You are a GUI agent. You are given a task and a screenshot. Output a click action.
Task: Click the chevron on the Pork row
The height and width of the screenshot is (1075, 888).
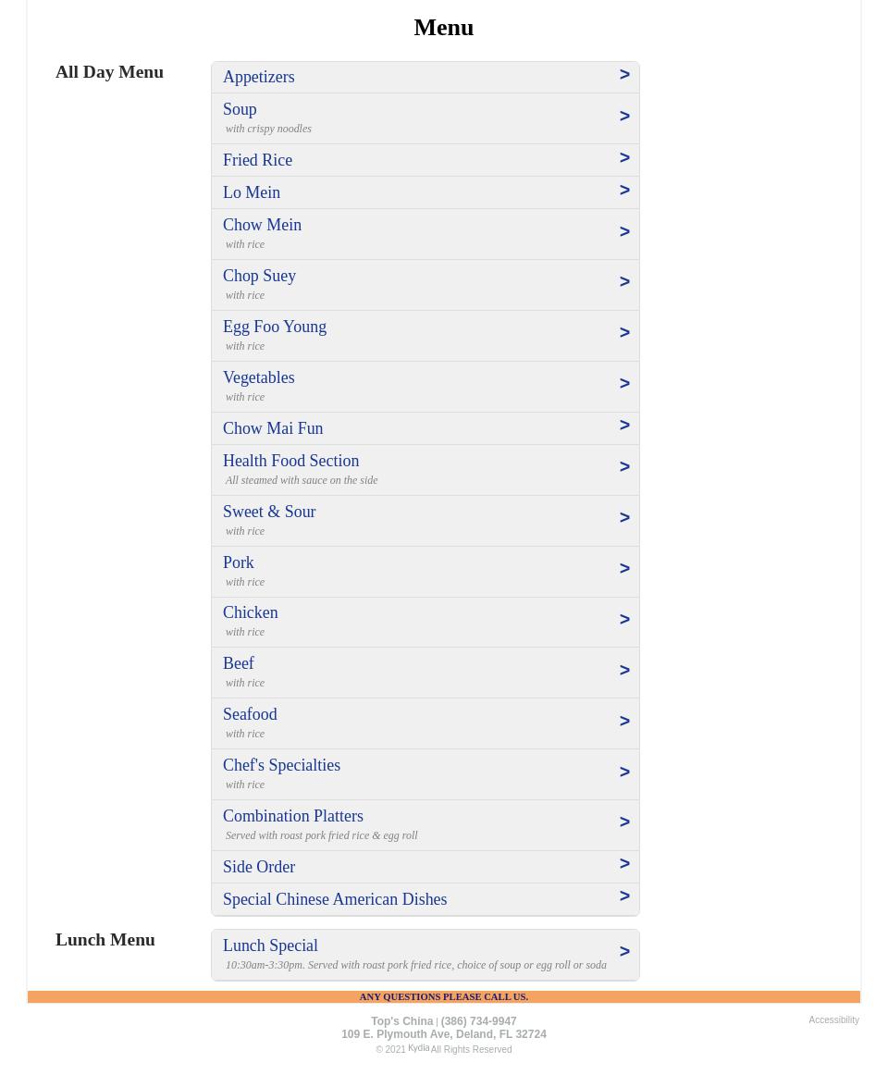click(x=624, y=569)
